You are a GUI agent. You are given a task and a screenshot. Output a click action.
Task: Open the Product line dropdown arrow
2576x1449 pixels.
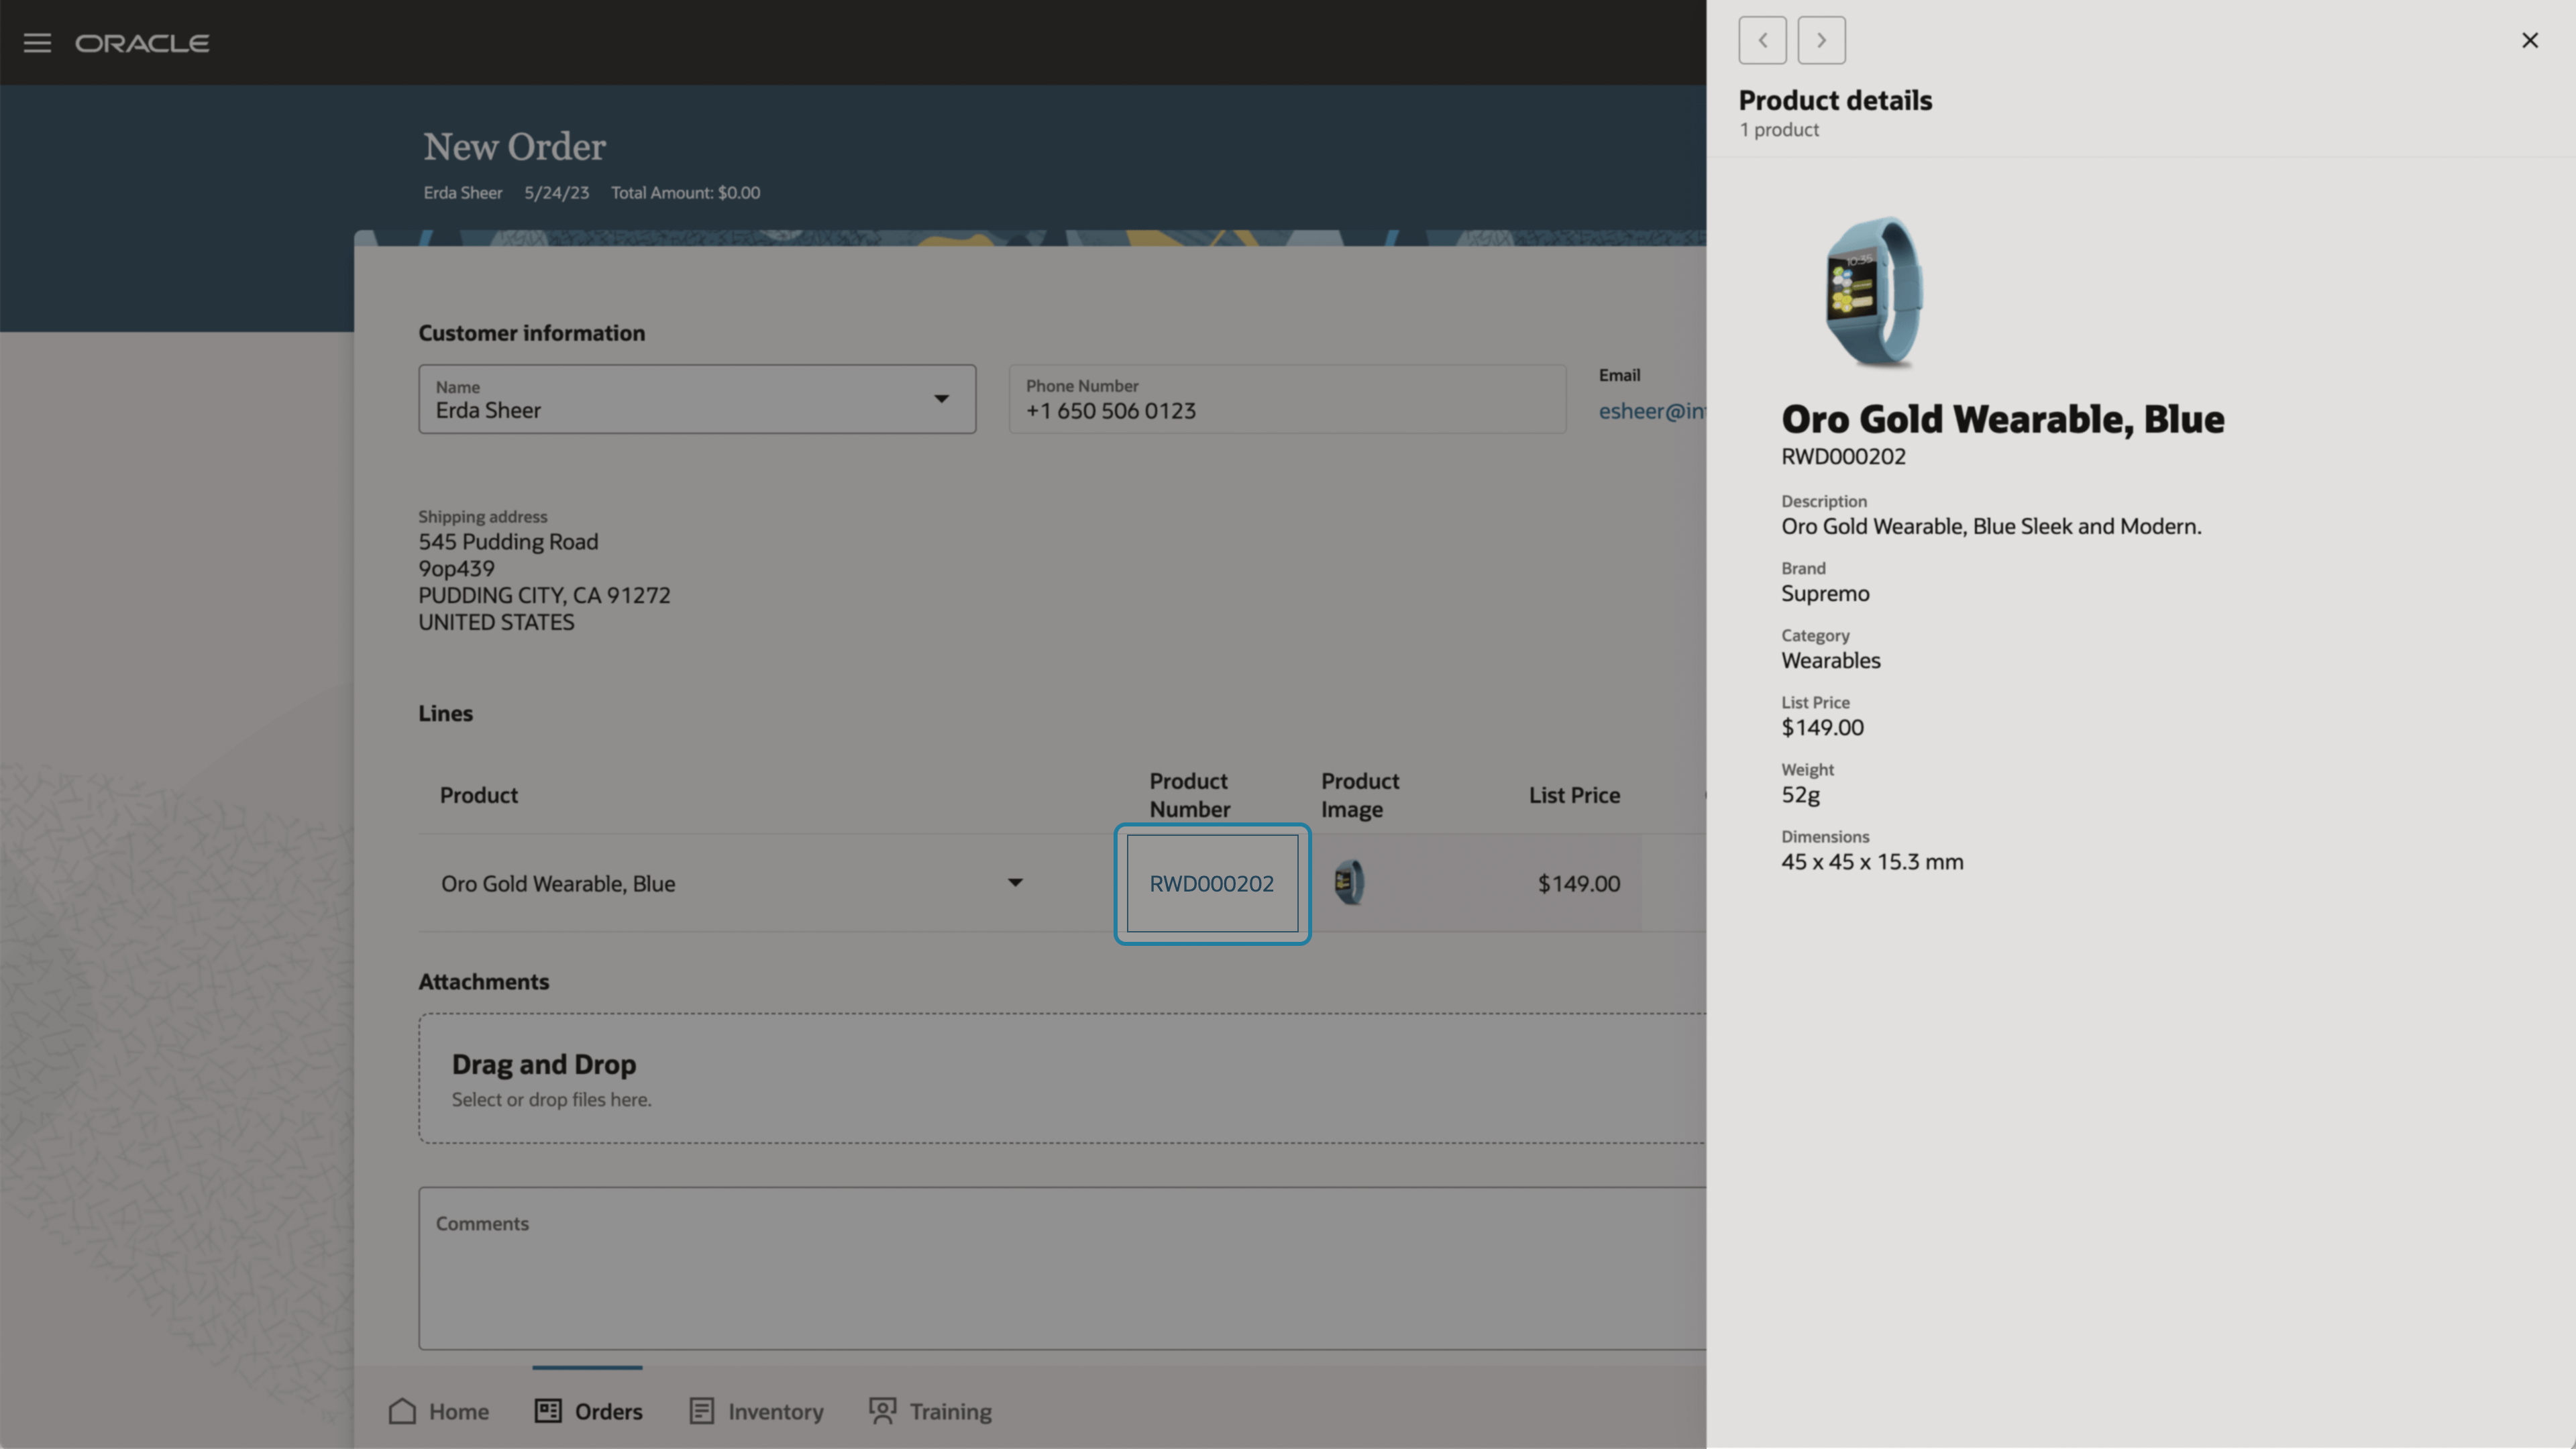point(1015,883)
